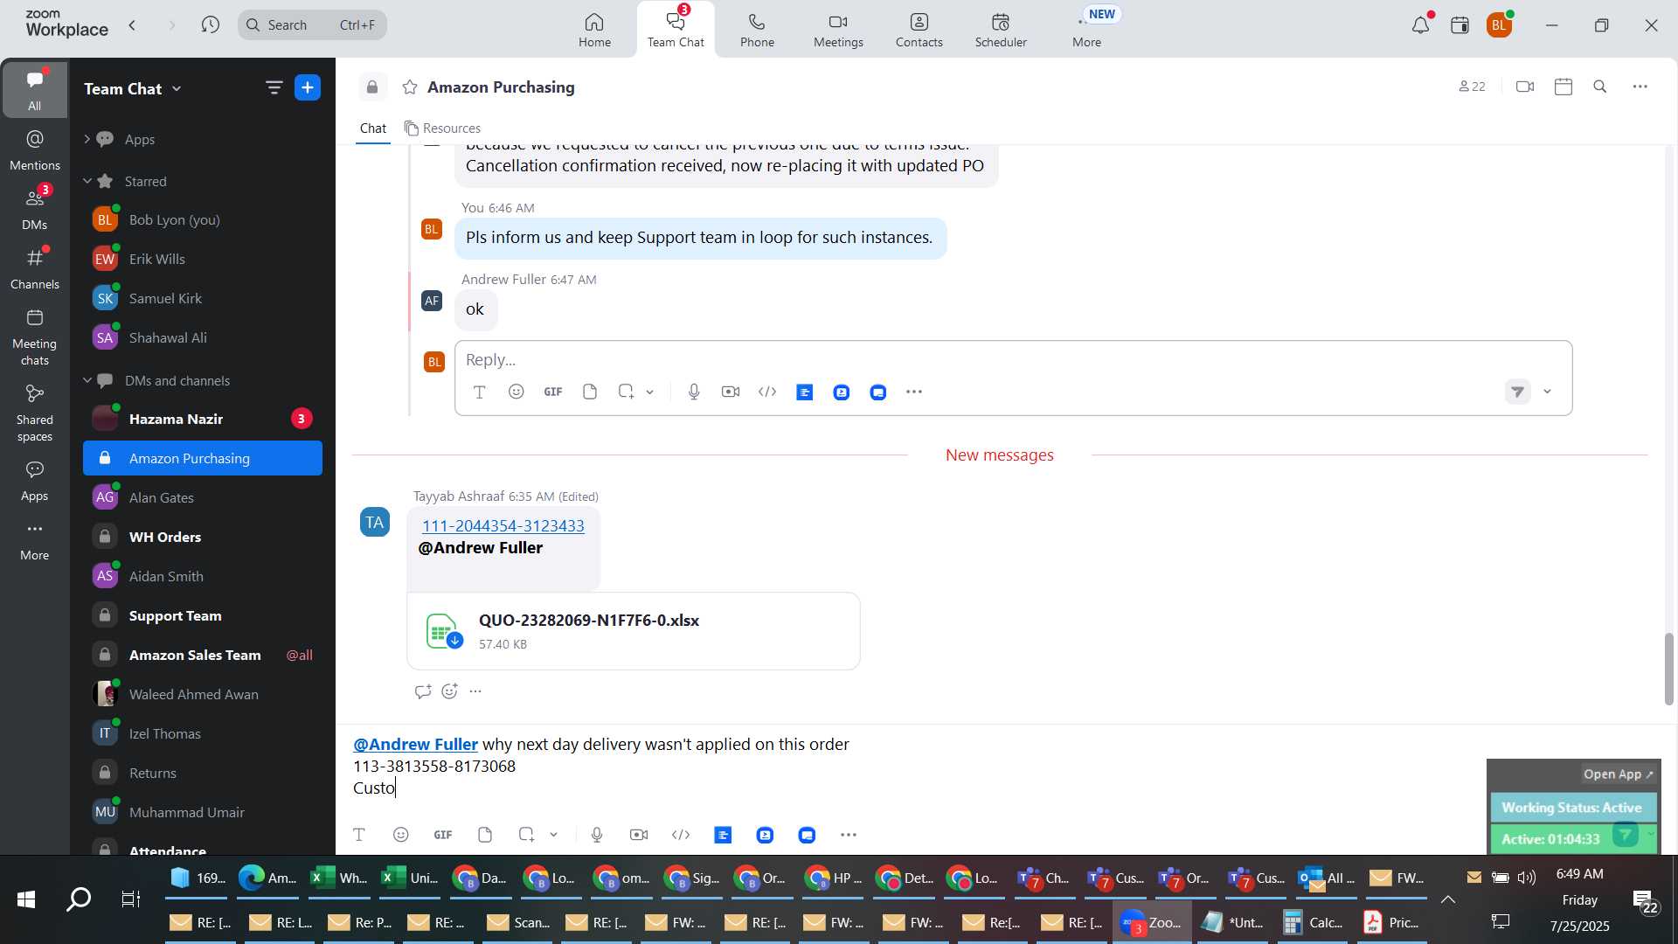Open emoji picker in main compose bar
The image size is (1678, 944).
point(401,835)
